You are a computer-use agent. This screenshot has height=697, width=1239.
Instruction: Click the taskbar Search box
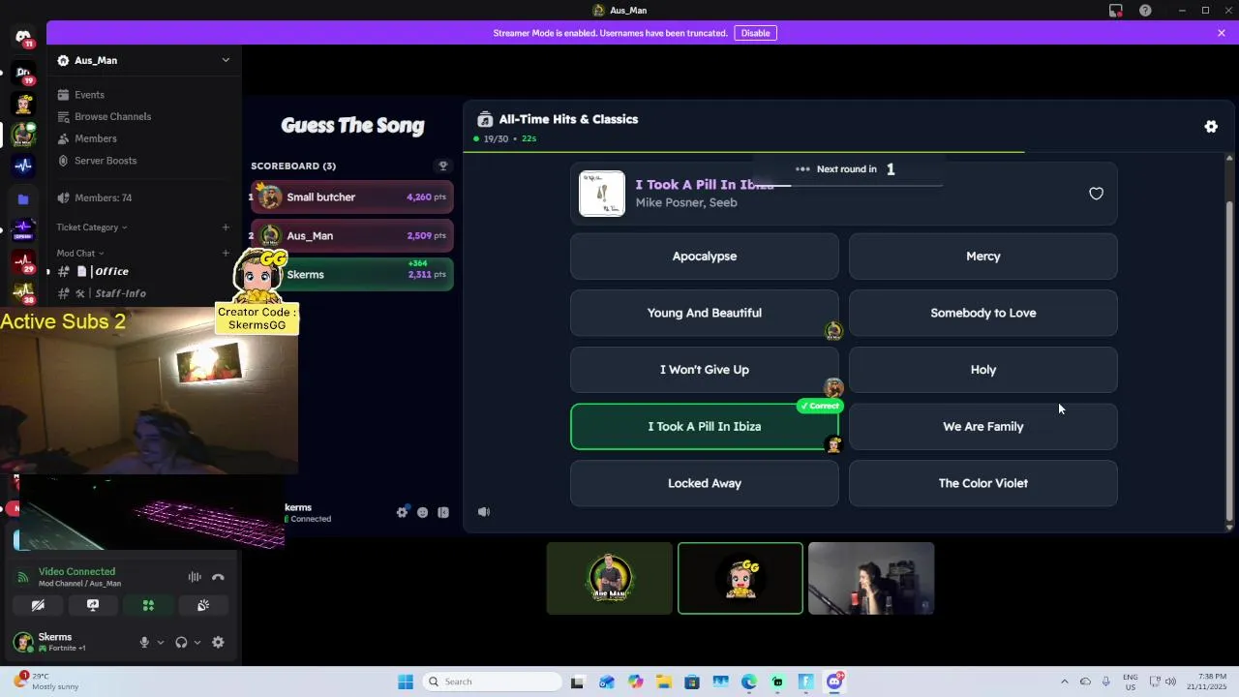[490, 682]
